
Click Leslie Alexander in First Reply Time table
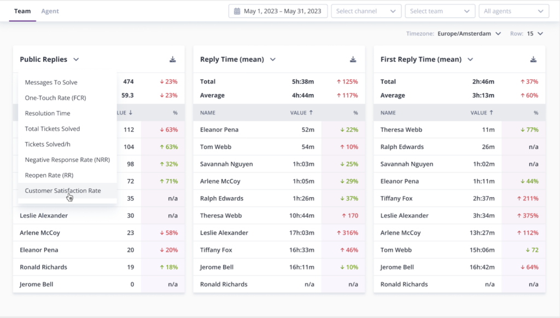coord(404,215)
